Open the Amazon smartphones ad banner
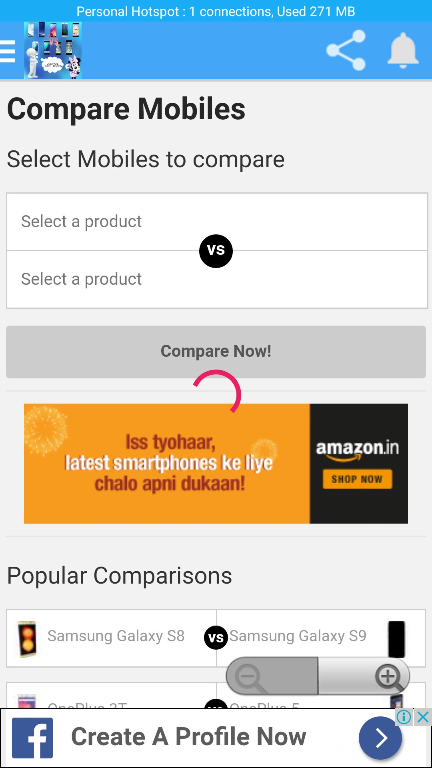432x768 pixels. [168, 463]
